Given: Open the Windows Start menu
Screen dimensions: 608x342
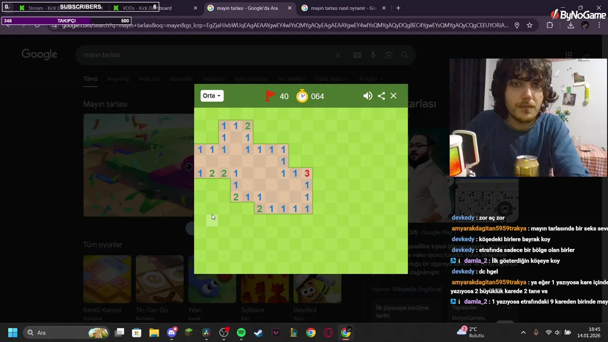Looking at the screenshot, I should click(x=13, y=332).
